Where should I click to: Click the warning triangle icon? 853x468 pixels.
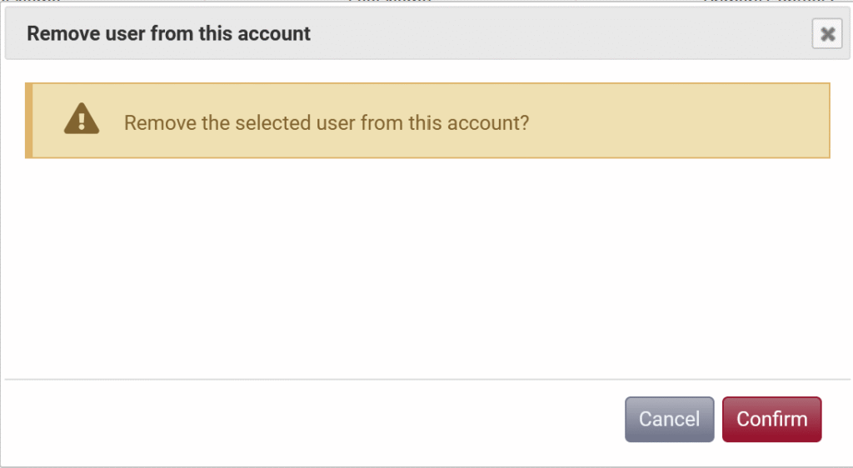[82, 120]
